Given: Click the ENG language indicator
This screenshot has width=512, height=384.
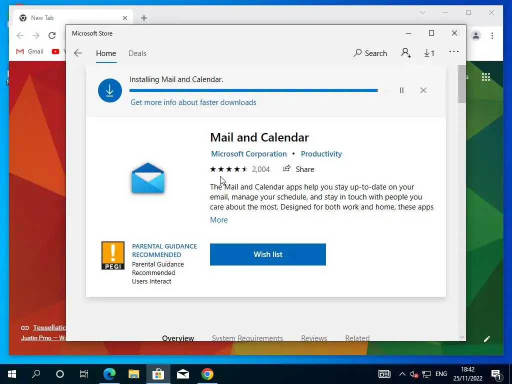Looking at the screenshot, I should click(441, 374).
